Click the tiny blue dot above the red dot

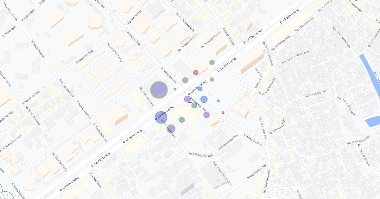218,101
